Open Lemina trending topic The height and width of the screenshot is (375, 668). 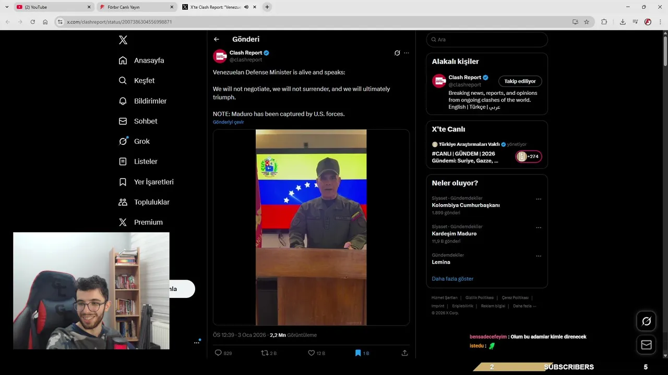(x=441, y=262)
